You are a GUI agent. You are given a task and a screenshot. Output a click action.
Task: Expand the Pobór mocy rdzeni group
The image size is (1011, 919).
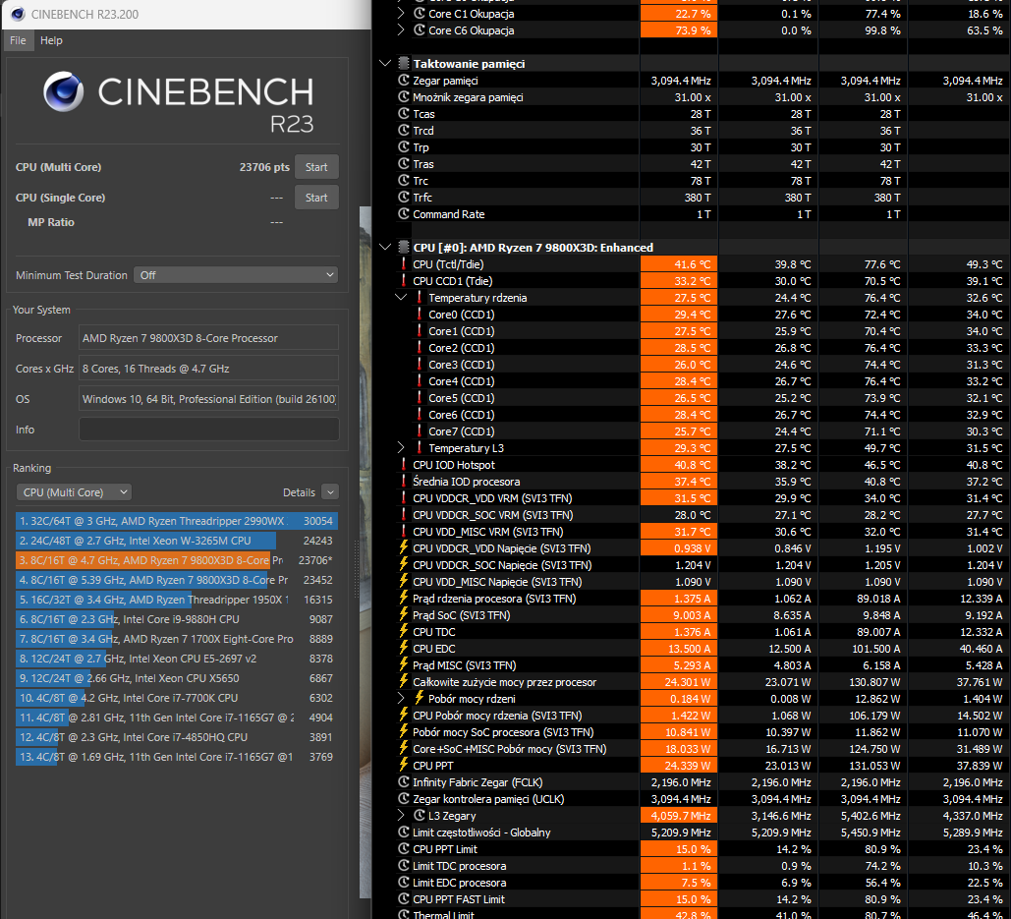tap(401, 699)
